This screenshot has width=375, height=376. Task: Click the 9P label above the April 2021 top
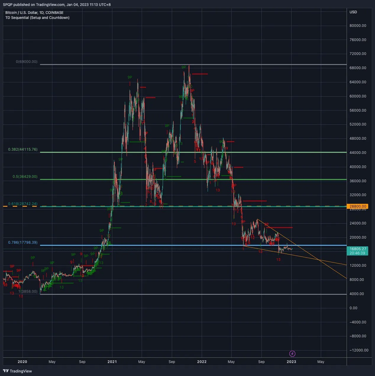(x=129, y=77)
